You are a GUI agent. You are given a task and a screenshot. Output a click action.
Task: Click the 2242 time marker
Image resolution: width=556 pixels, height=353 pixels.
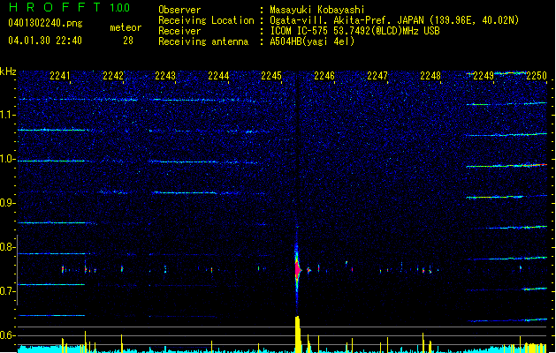coord(113,76)
